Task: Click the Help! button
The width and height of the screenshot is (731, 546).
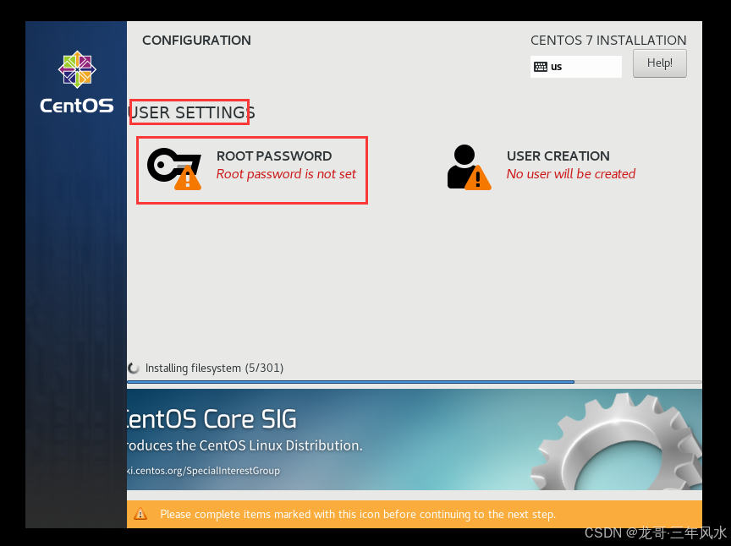Action: tap(659, 63)
